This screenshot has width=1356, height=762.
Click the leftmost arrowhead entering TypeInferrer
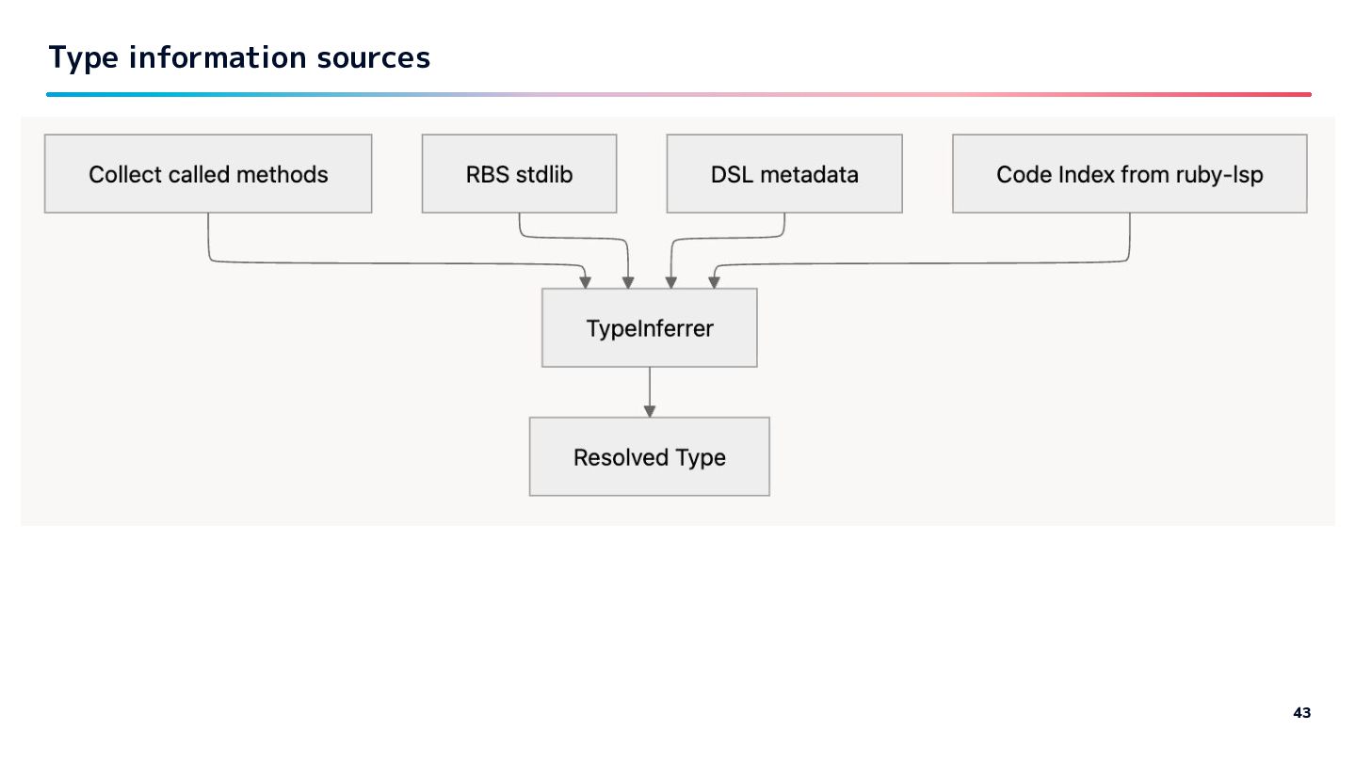tap(586, 281)
